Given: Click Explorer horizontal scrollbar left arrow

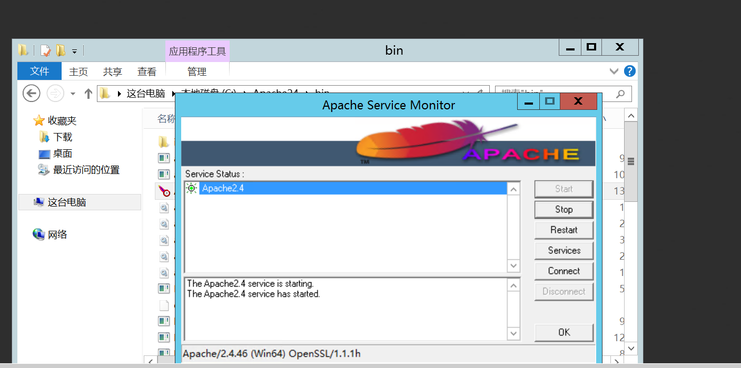Looking at the screenshot, I should (150, 361).
